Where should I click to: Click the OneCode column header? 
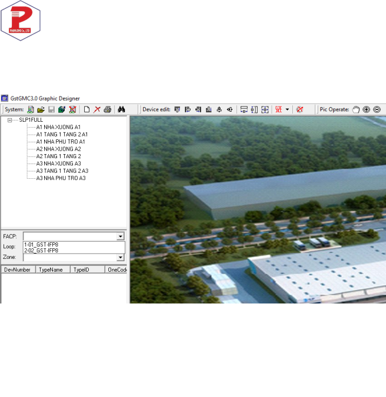[x=116, y=269]
